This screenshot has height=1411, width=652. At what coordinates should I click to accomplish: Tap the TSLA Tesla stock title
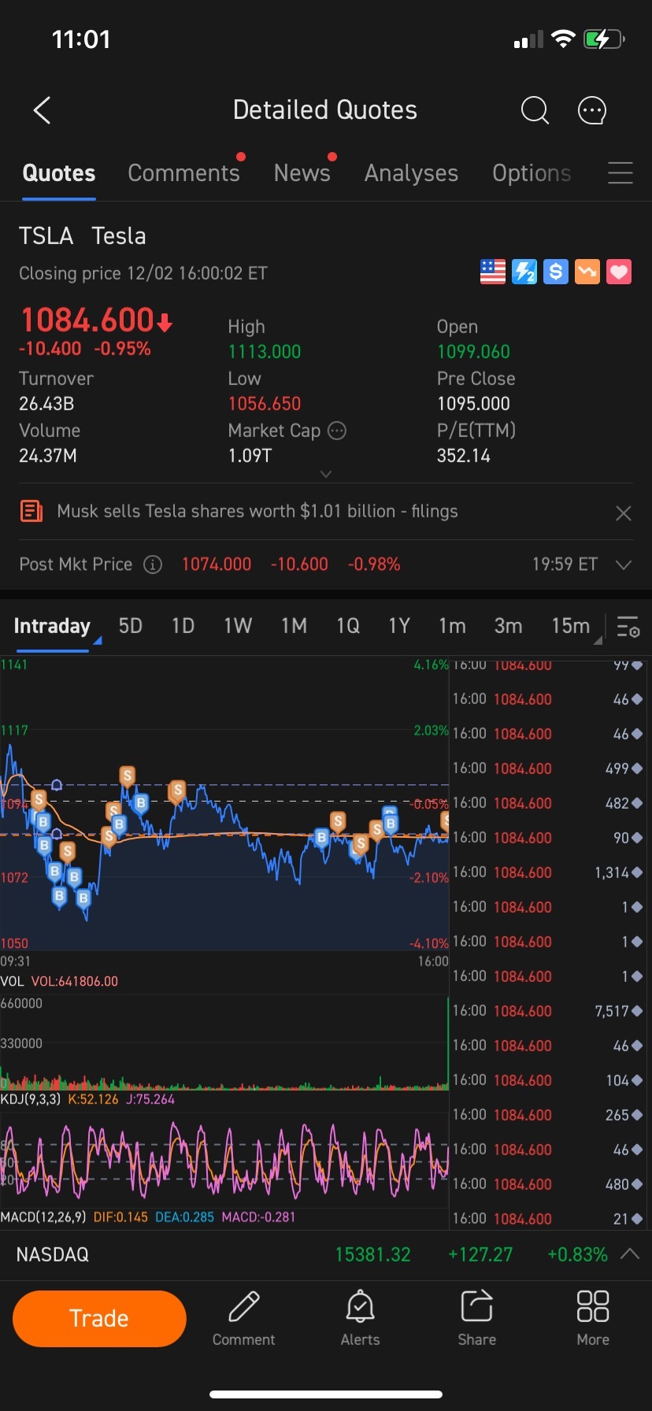coord(83,235)
